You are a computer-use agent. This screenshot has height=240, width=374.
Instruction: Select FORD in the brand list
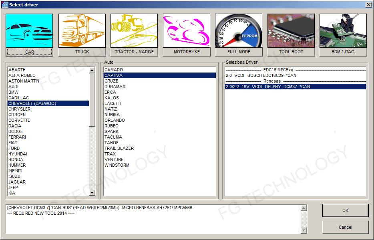(x=48, y=148)
